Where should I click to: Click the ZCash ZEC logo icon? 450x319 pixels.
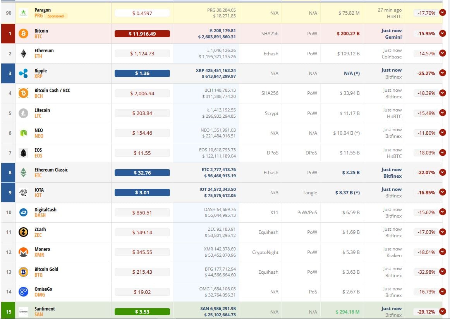pos(23,232)
